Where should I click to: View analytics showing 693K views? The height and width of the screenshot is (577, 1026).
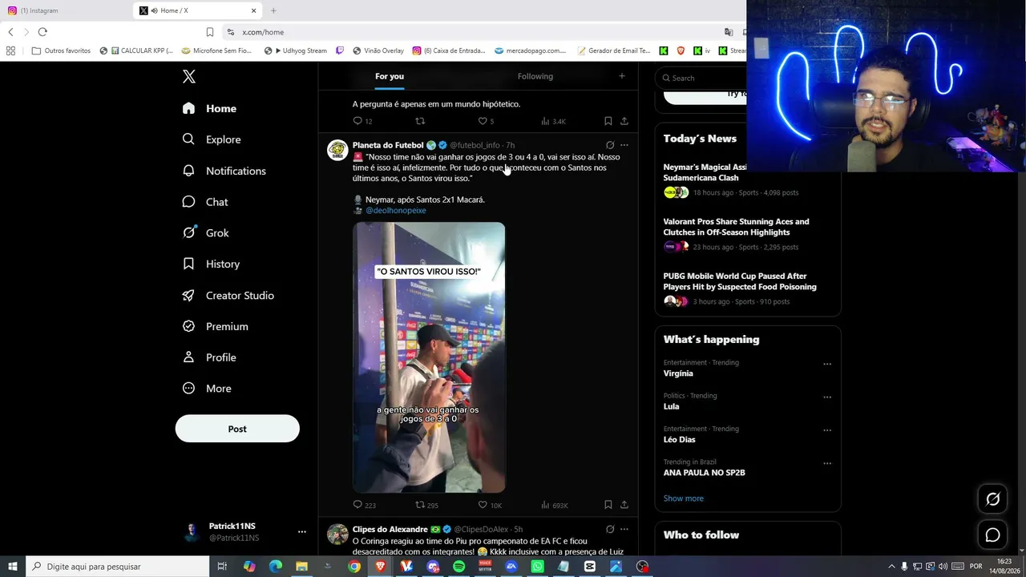click(x=555, y=505)
